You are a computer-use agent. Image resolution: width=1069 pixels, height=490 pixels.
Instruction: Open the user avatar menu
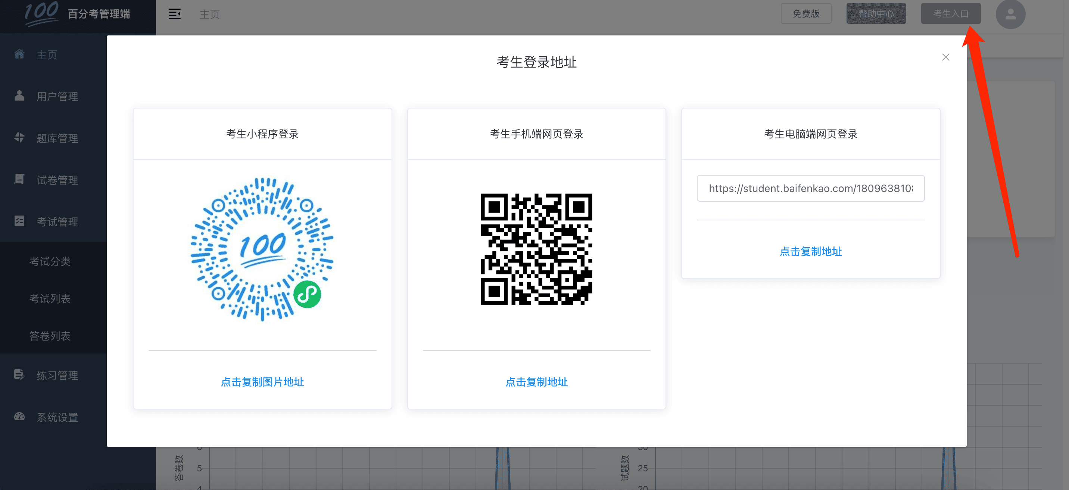click(1010, 15)
